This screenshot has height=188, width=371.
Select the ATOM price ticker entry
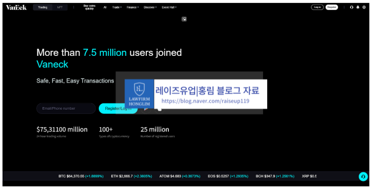point(180,176)
